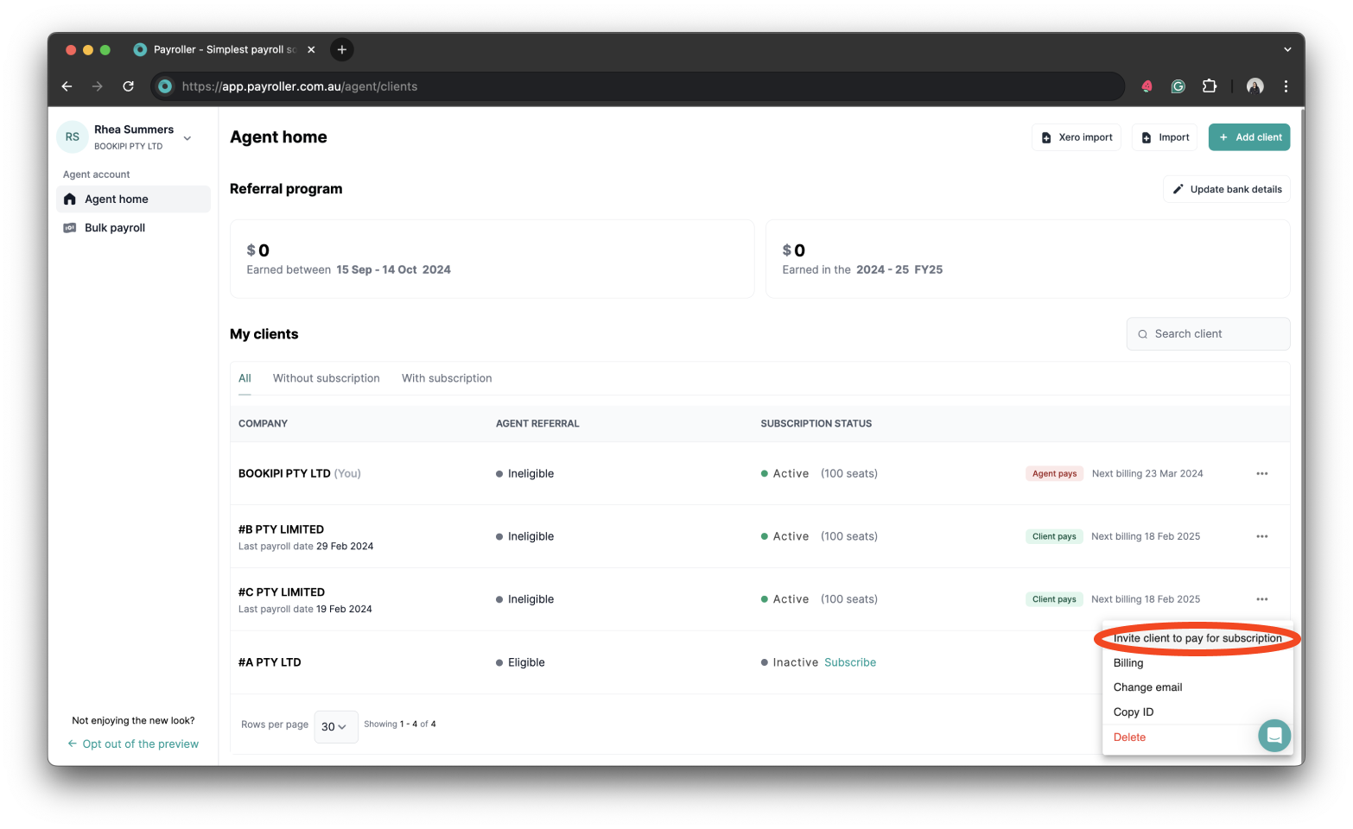Select Agent home in the sidebar
This screenshot has width=1353, height=829.
133,199
